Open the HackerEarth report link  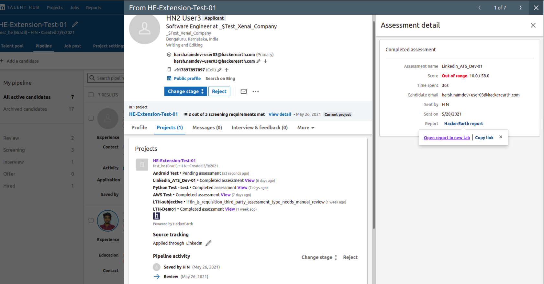pyautogui.click(x=463, y=123)
